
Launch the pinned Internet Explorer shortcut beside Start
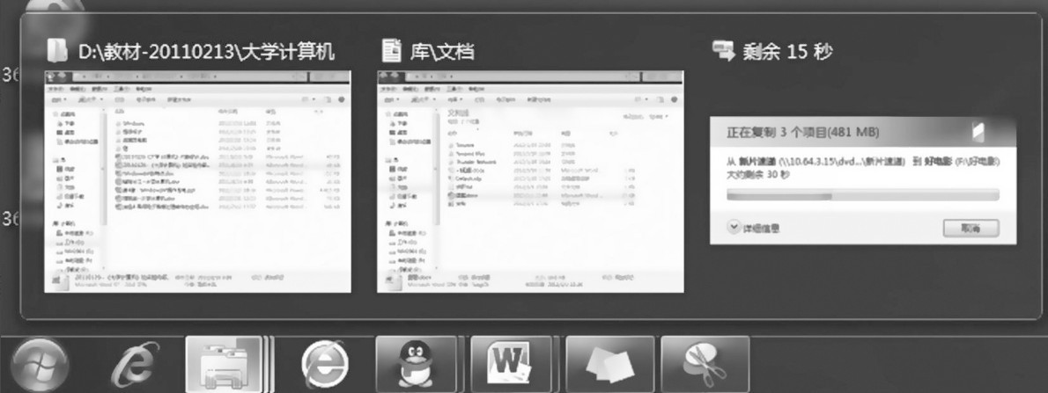click(135, 366)
